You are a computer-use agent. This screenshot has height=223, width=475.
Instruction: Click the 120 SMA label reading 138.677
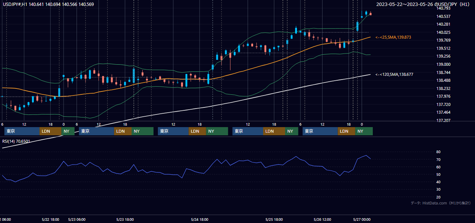pos(394,74)
